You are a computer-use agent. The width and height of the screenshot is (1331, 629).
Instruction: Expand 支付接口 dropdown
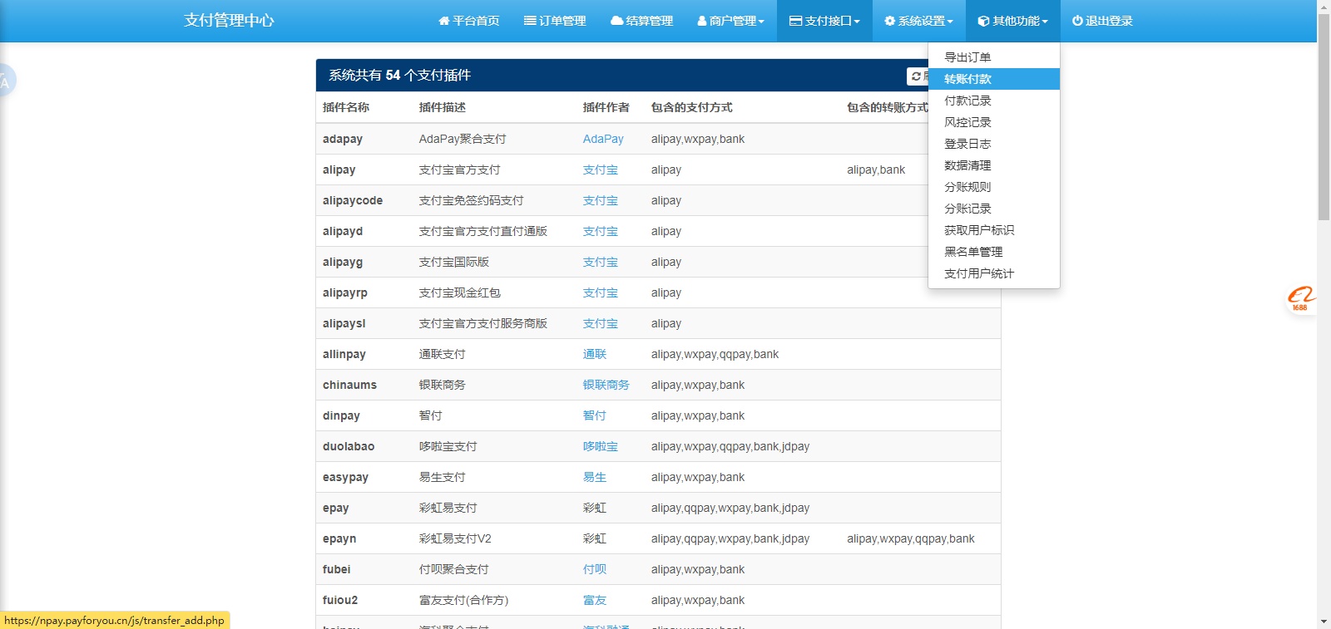[824, 21]
